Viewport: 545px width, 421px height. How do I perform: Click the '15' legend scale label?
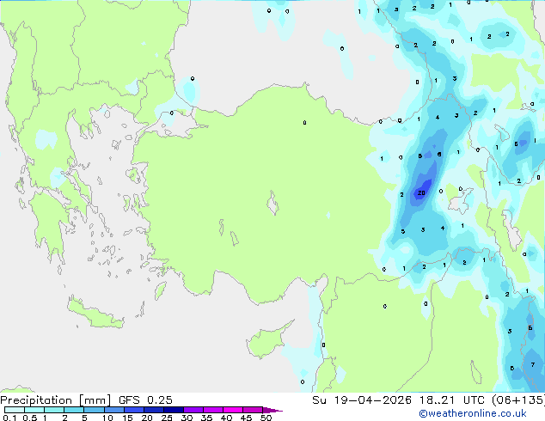click(x=127, y=418)
